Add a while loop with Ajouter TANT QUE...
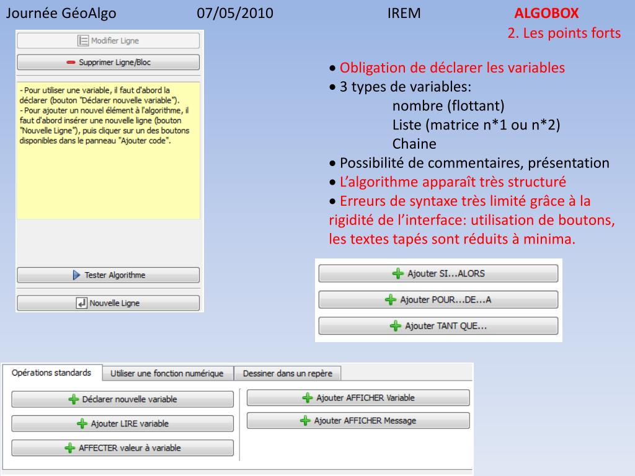The width and height of the screenshot is (635, 476). [438, 326]
